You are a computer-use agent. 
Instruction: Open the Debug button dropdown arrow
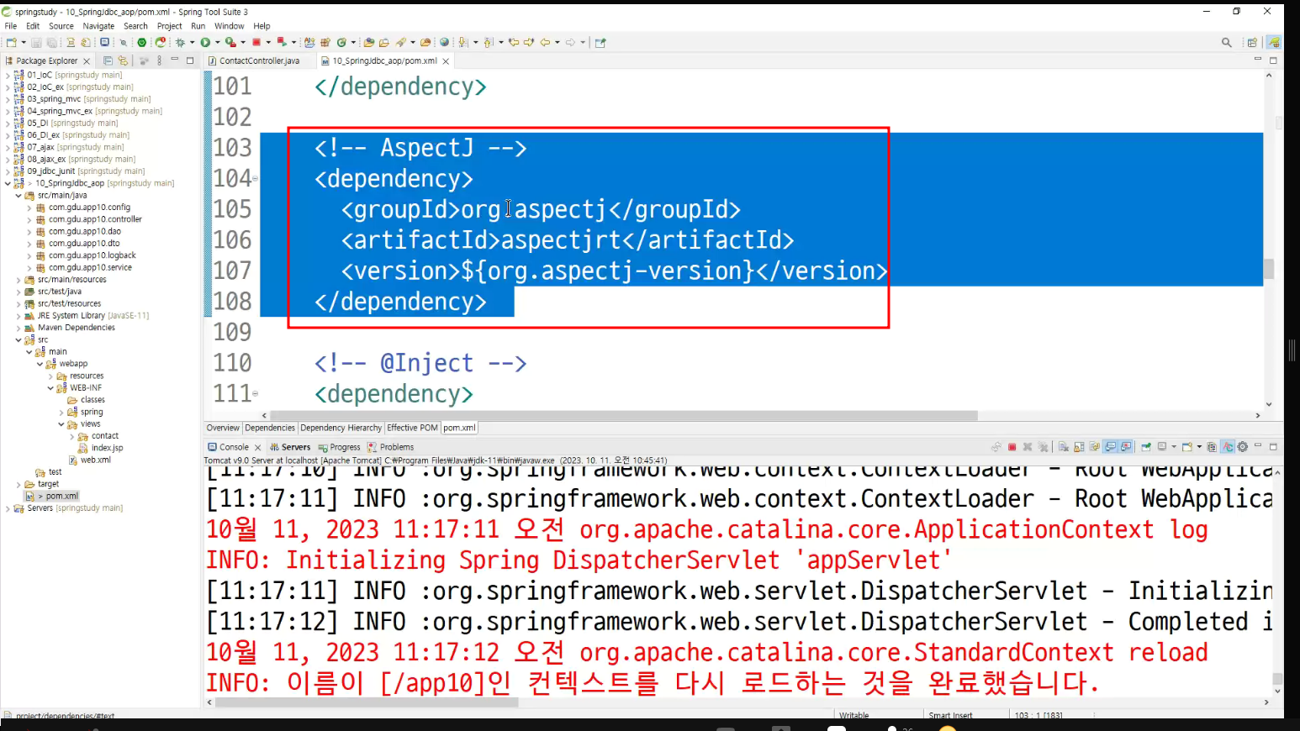(192, 42)
